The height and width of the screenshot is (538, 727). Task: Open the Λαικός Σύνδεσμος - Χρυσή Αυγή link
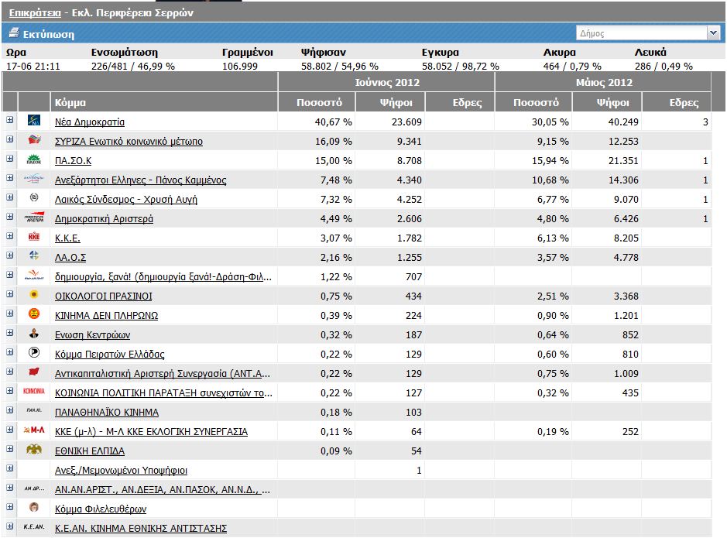coord(125,200)
